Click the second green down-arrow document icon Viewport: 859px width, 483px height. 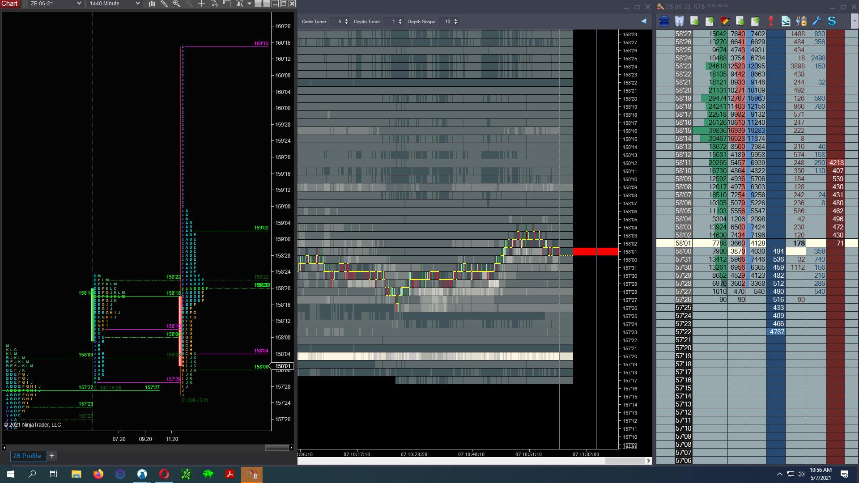(755, 21)
